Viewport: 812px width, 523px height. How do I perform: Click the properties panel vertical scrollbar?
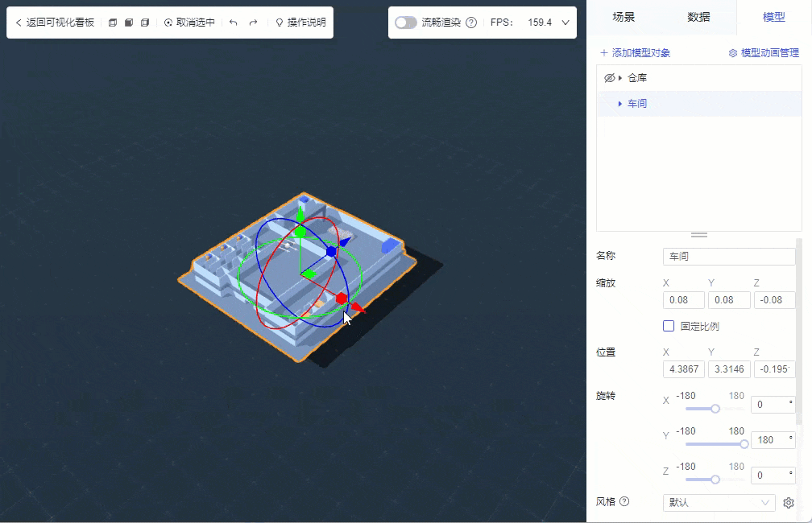tap(800, 331)
